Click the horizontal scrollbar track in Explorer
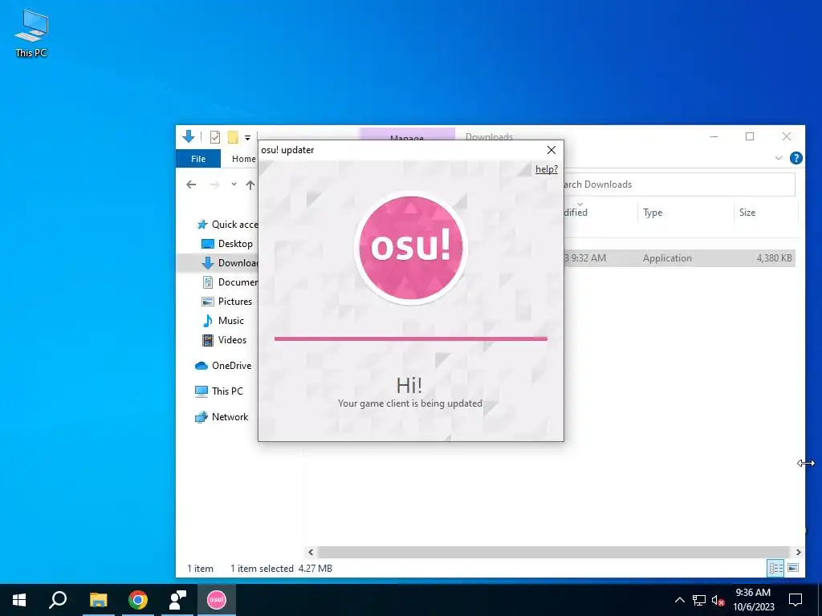822x616 pixels. coord(554,552)
